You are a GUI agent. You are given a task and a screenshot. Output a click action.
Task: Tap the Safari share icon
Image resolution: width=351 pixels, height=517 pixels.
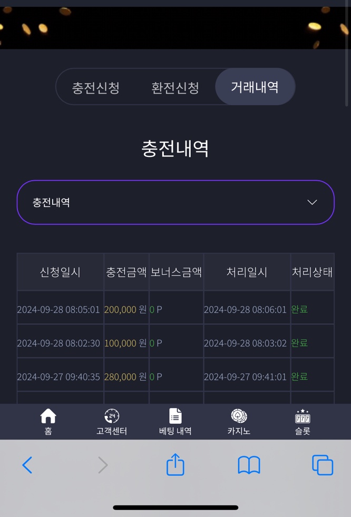tap(175, 464)
